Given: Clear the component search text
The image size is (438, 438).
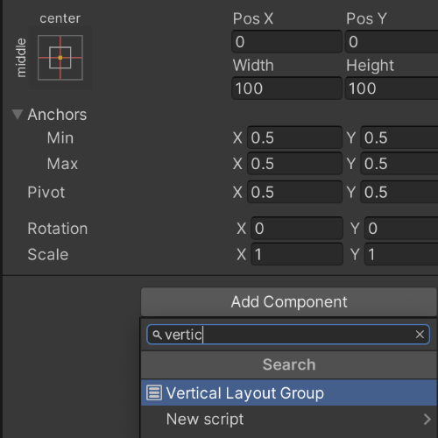Looking at the screenshot, I should click(420, 335).
